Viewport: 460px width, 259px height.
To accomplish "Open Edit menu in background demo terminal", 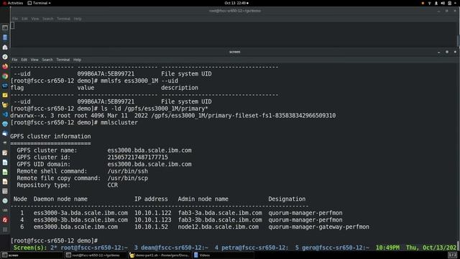I will pyautogui.click(x=24, y=19).
